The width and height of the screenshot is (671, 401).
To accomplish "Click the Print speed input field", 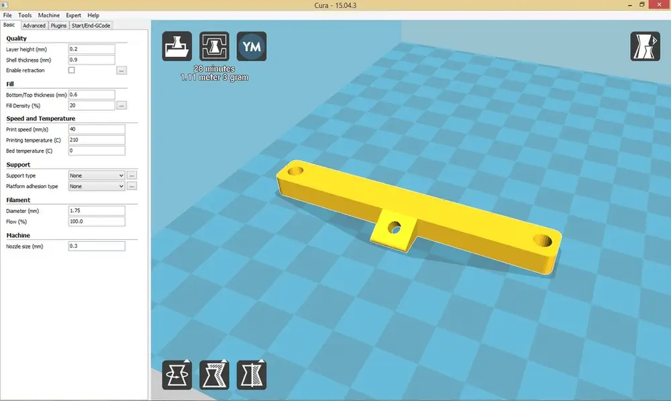I will pyautogui.click(x=97, y=130).
